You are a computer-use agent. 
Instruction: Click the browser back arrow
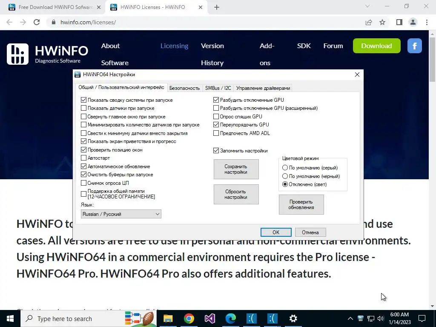point(9,22)
